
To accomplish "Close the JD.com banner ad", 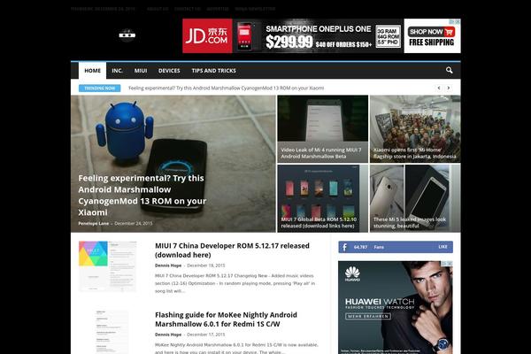I will 458,21.
